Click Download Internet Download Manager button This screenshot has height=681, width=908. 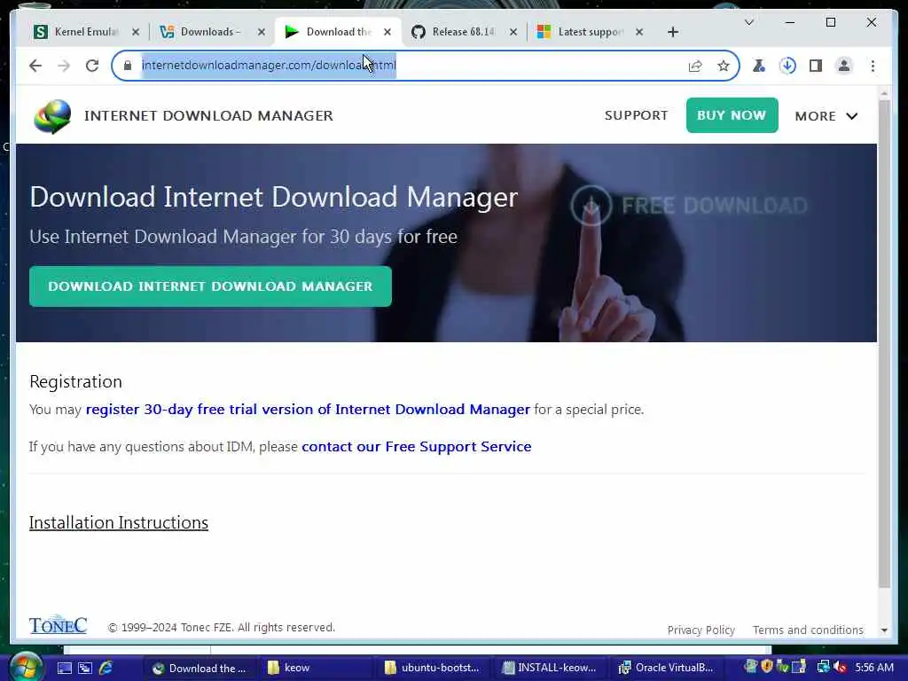click(x=210, y=286)
